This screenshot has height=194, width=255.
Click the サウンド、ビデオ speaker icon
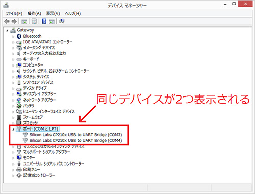click(x=19, y=71)
